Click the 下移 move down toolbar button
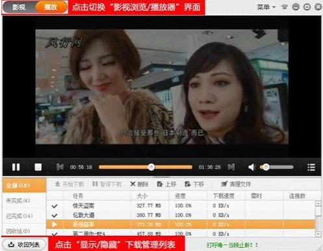 click(194, 184)
